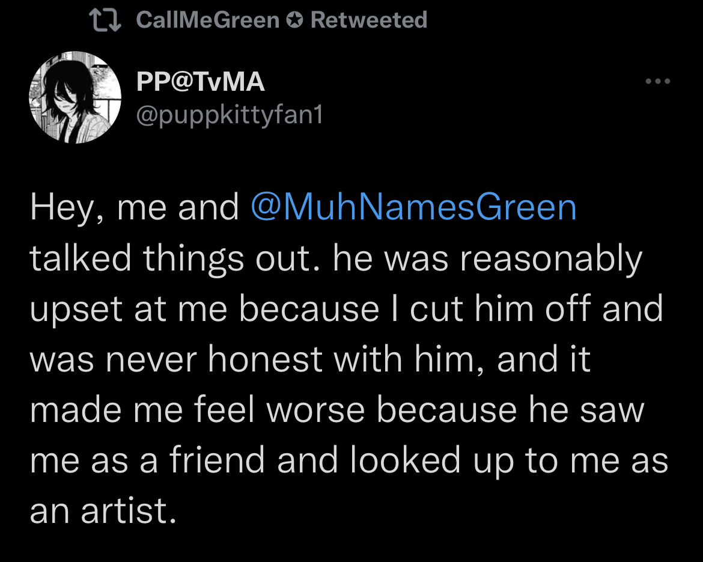Click the verified badge beside CallMeGreen
This screenshot has height=562, width=703.
[x=294, y=20]
